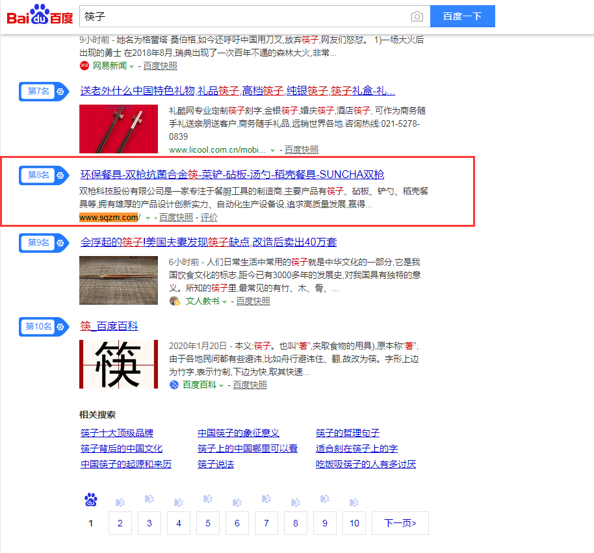Click the 文人教书 avatar icon
This screenshot has width=594, height=553.
175,301
